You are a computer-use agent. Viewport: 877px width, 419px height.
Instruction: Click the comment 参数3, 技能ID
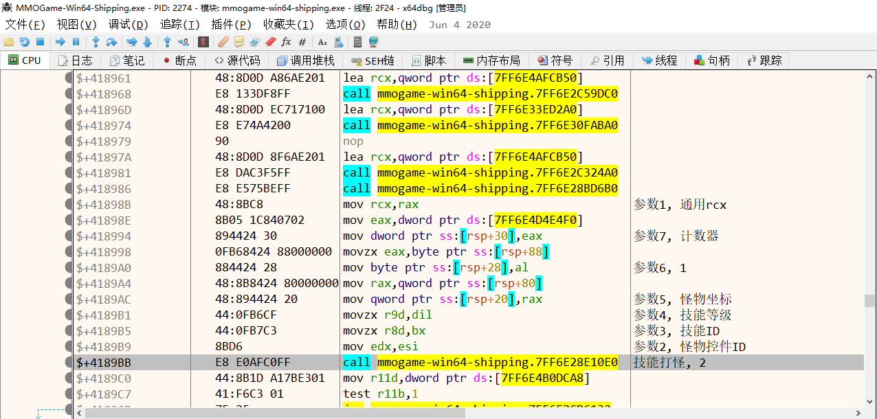tap(677, 331)
